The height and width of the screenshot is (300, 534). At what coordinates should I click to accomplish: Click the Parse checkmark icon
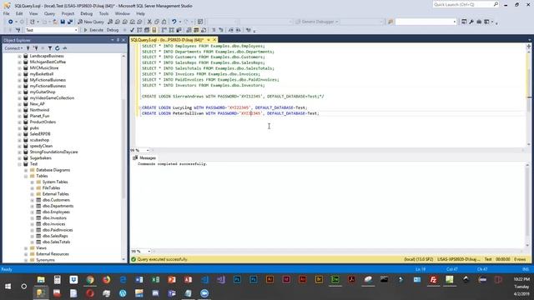point(132,30)
